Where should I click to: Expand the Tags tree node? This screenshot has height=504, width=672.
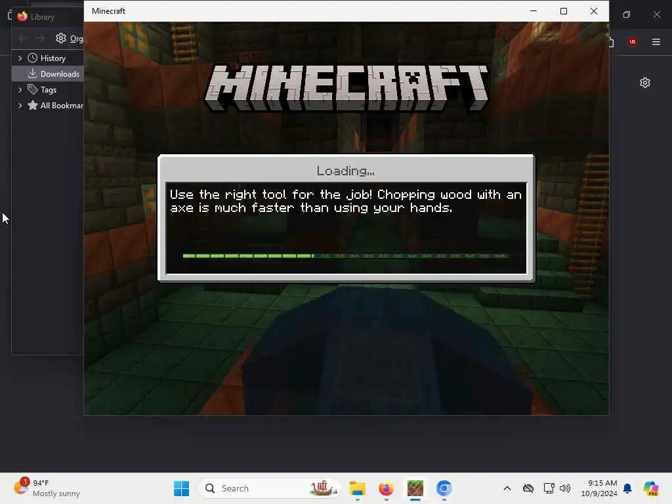(20, 89)
